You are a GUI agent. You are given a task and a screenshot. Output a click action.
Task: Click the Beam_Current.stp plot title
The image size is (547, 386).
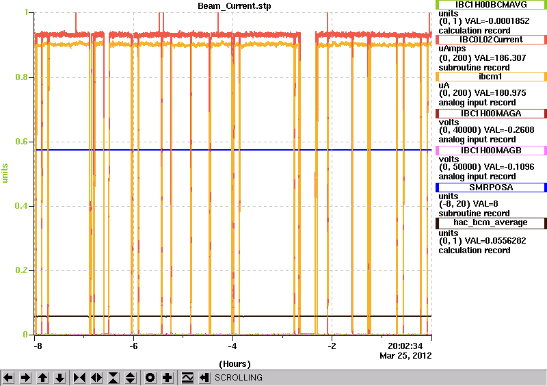(x=235, y=6)
